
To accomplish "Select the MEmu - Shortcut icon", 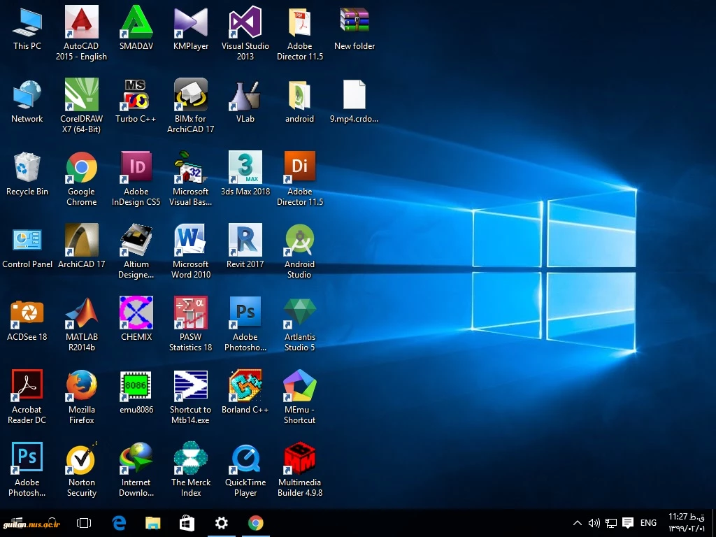I will click(299, 396).
